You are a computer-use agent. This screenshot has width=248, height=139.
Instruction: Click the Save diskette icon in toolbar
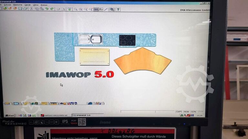(20, 9)
